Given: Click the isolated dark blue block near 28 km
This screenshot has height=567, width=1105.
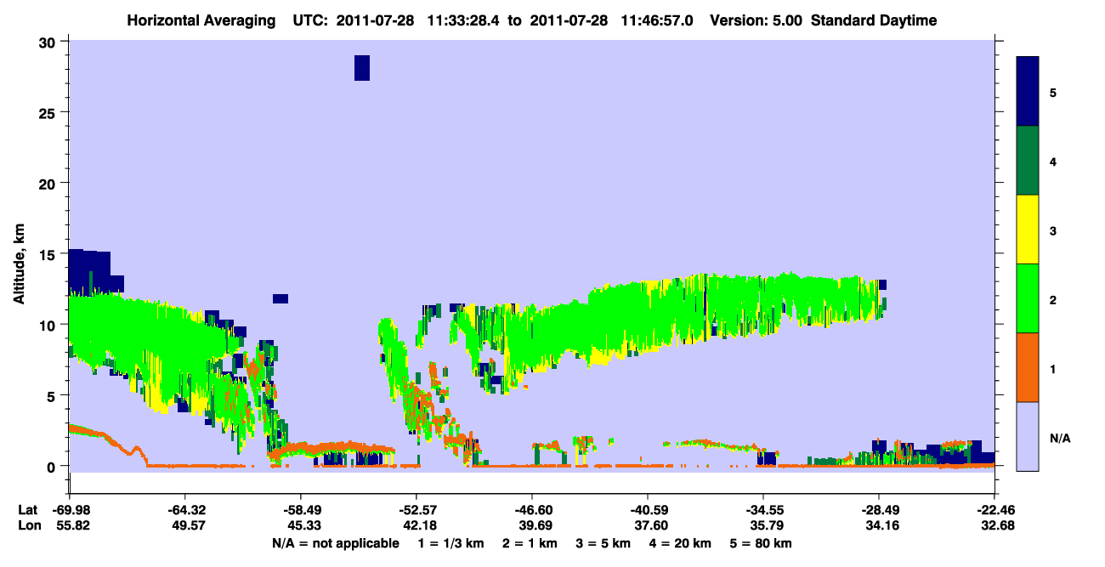Looking at the screenshot, I should [x=362, y=68].
